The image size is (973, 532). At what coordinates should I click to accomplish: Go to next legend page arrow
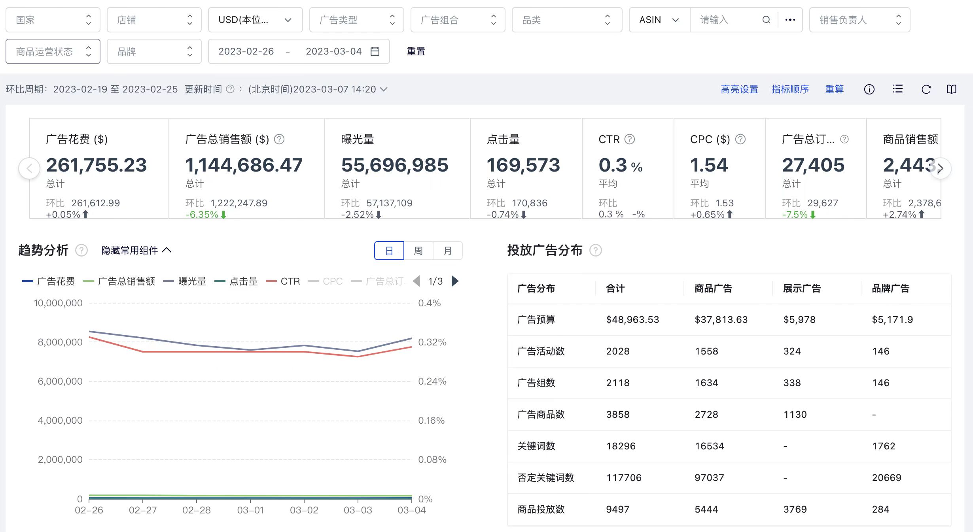click(455, 281)
